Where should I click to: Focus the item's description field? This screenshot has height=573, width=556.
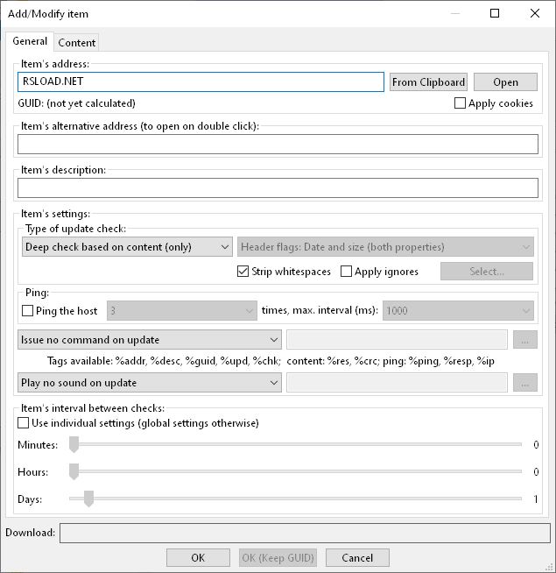[278, 187]
